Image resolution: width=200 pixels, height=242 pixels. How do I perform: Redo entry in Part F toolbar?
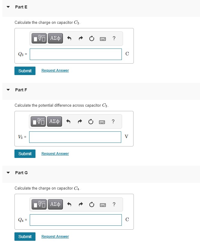pyautogui.click(x=80, y=122)
